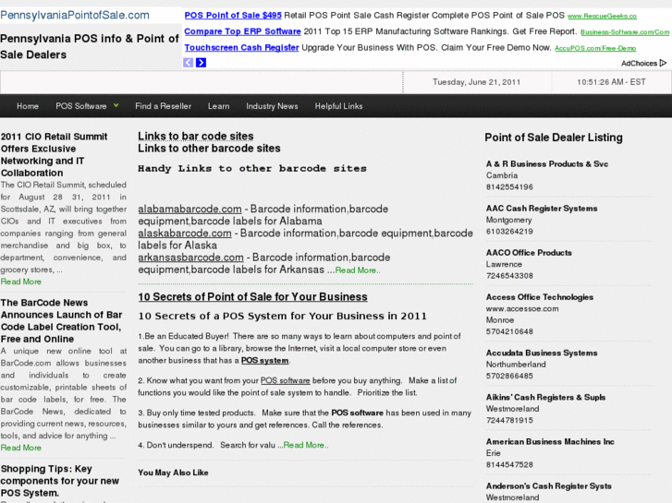Select Anderson's Cash Register Systs listing
Viewport: 672px width, 503px height.
[x=548, y=485]
